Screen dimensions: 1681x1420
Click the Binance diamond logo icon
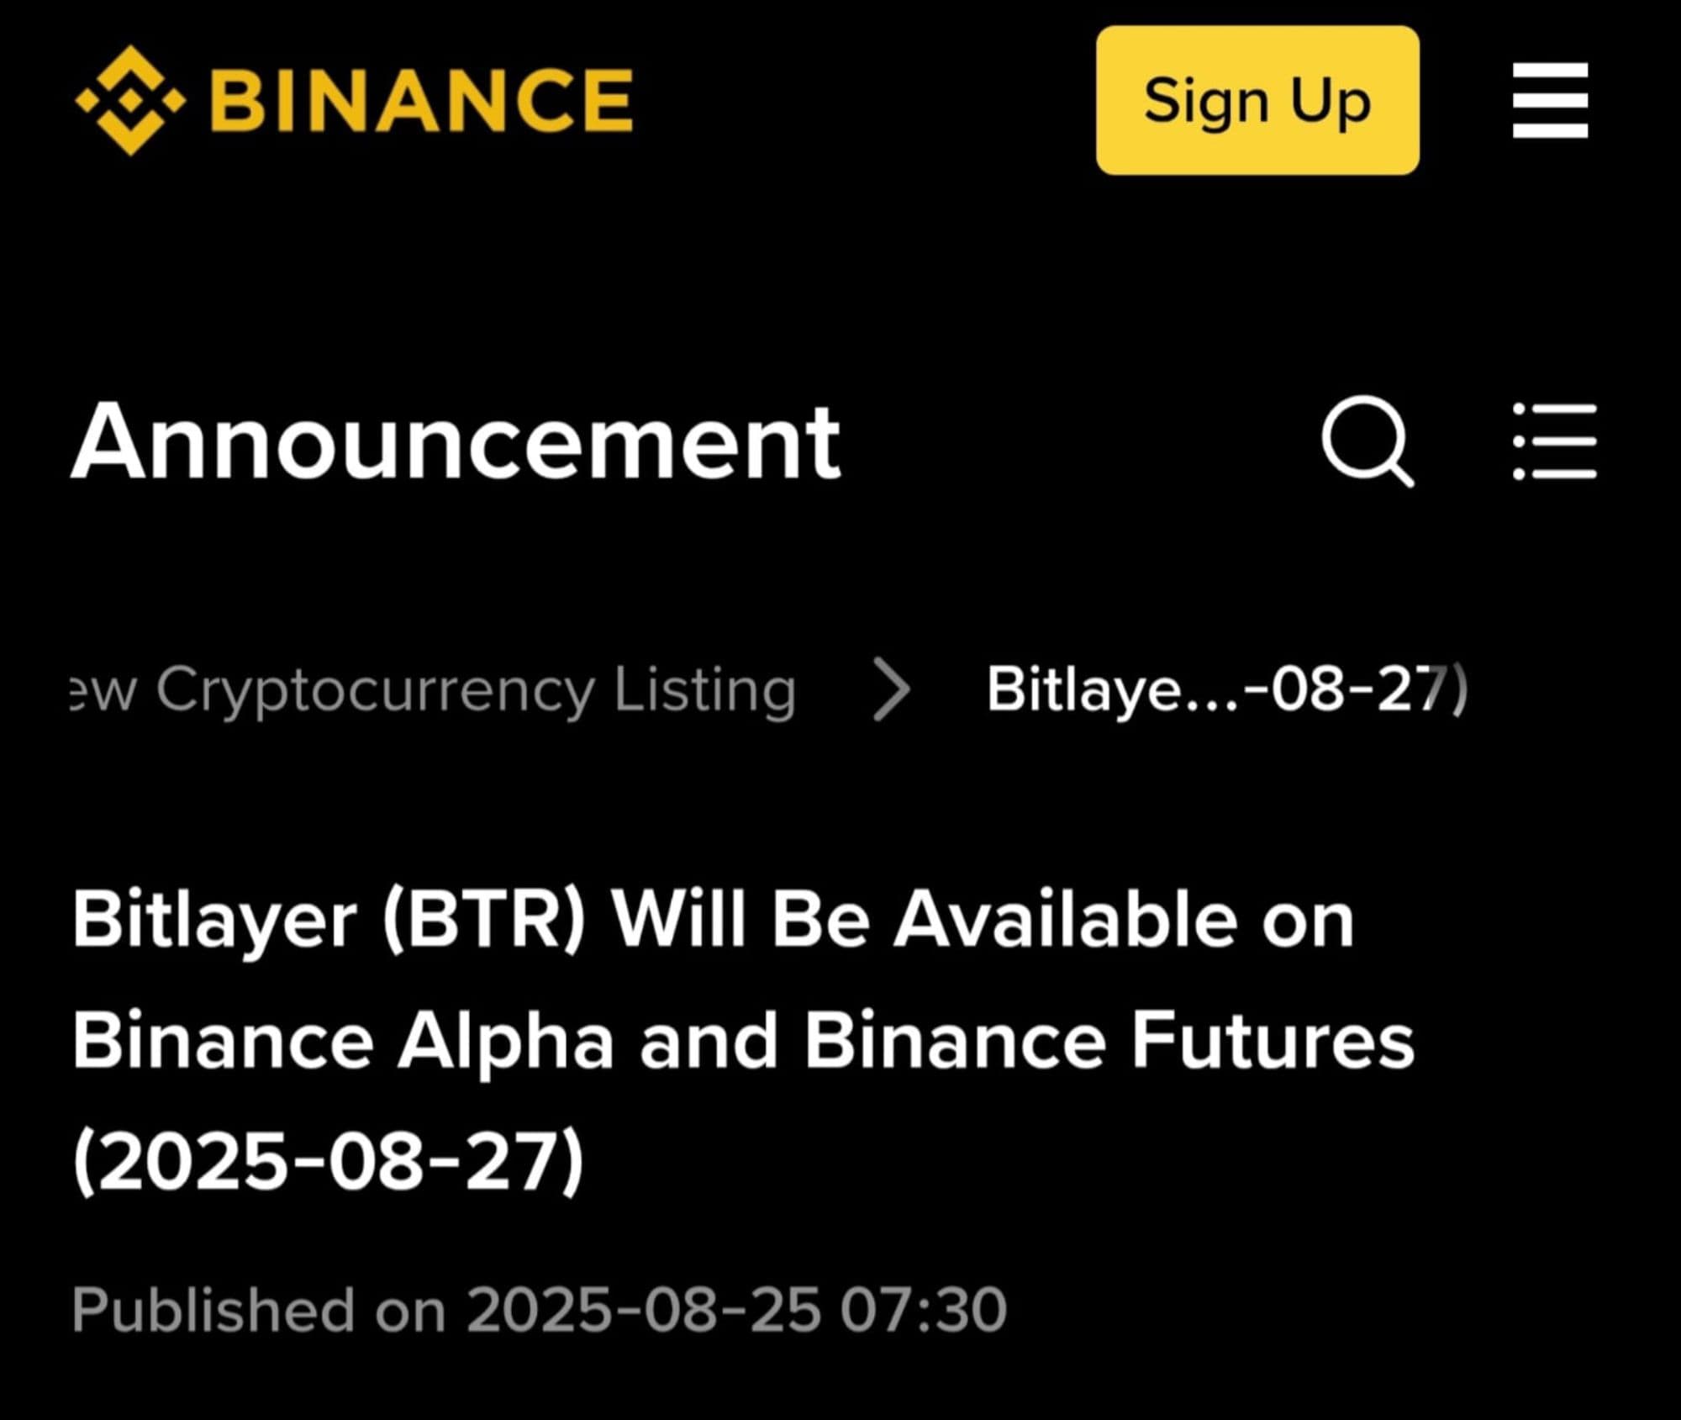coord(130,101)
